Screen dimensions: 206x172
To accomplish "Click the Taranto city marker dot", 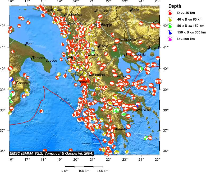I will pyautogui.click(x=31, y=58).
